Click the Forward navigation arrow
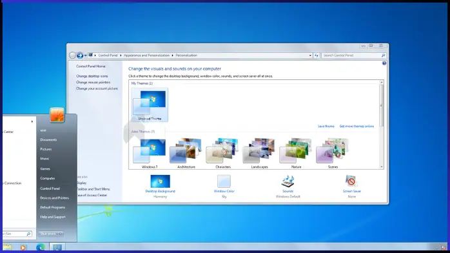 tap(80, 56)
